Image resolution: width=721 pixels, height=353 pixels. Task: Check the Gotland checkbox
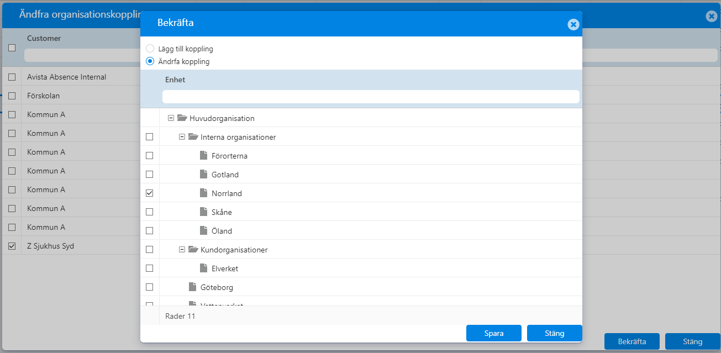pos(149,175)
